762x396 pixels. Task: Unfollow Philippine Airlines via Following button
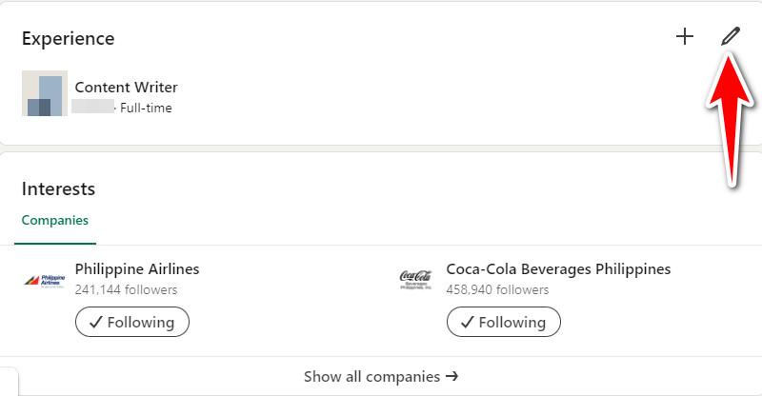pyautogui.click(x=132, y=323)
